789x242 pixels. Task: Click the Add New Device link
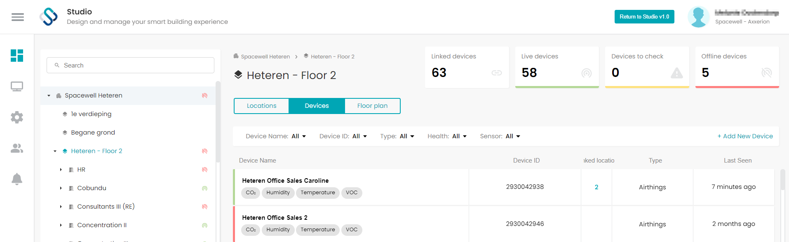point(745,136)
